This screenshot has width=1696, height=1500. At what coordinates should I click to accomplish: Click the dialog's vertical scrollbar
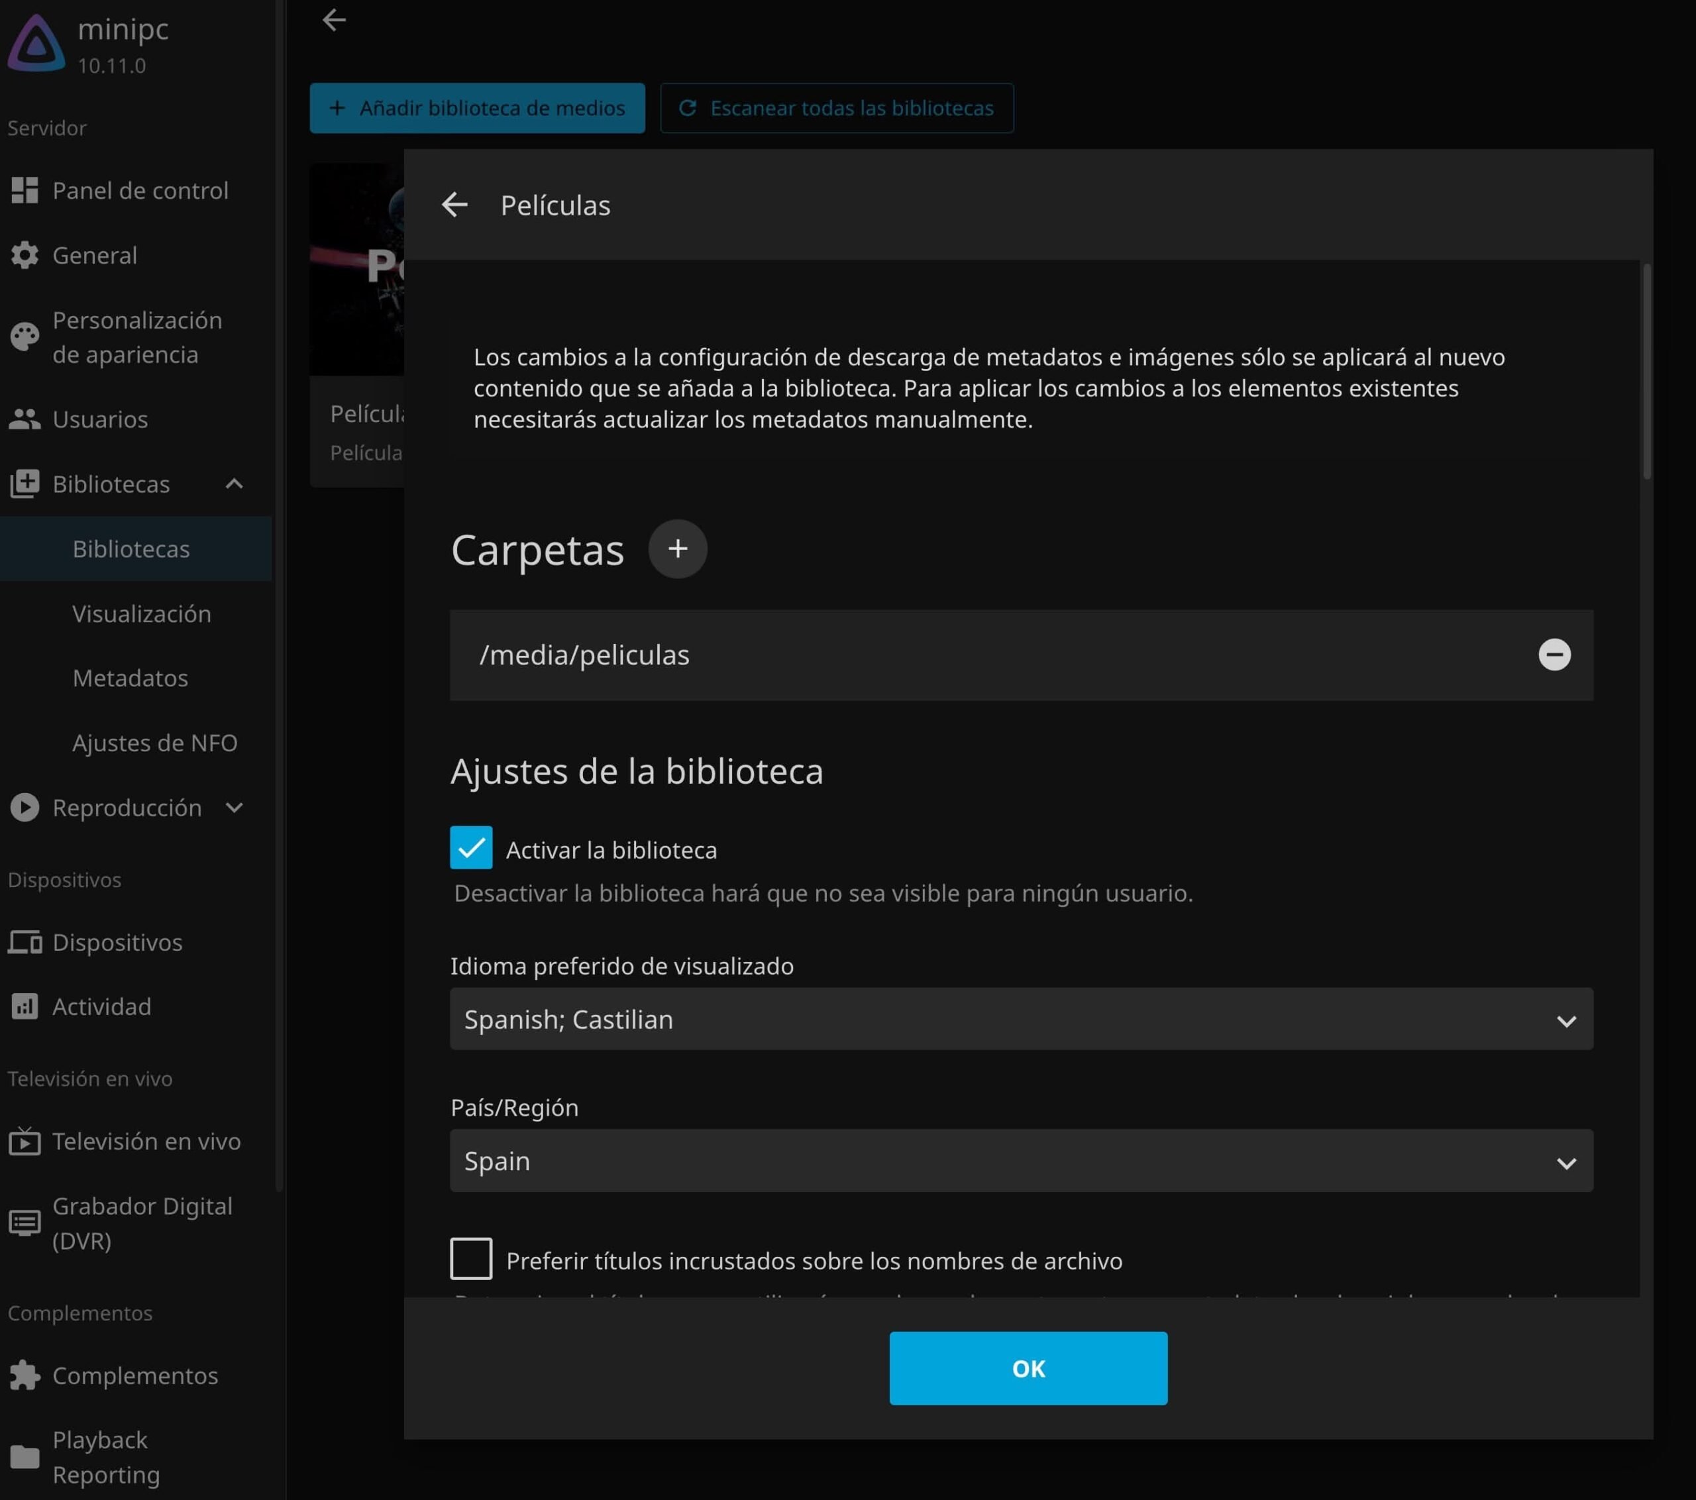[x=1646, y=371]
